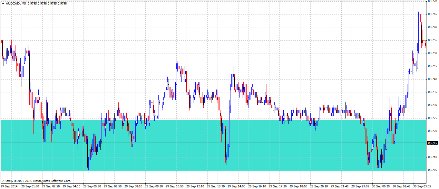439x189 pixels.
Task: Click the '29 Sep 06:50' time label
Action: 113,186
